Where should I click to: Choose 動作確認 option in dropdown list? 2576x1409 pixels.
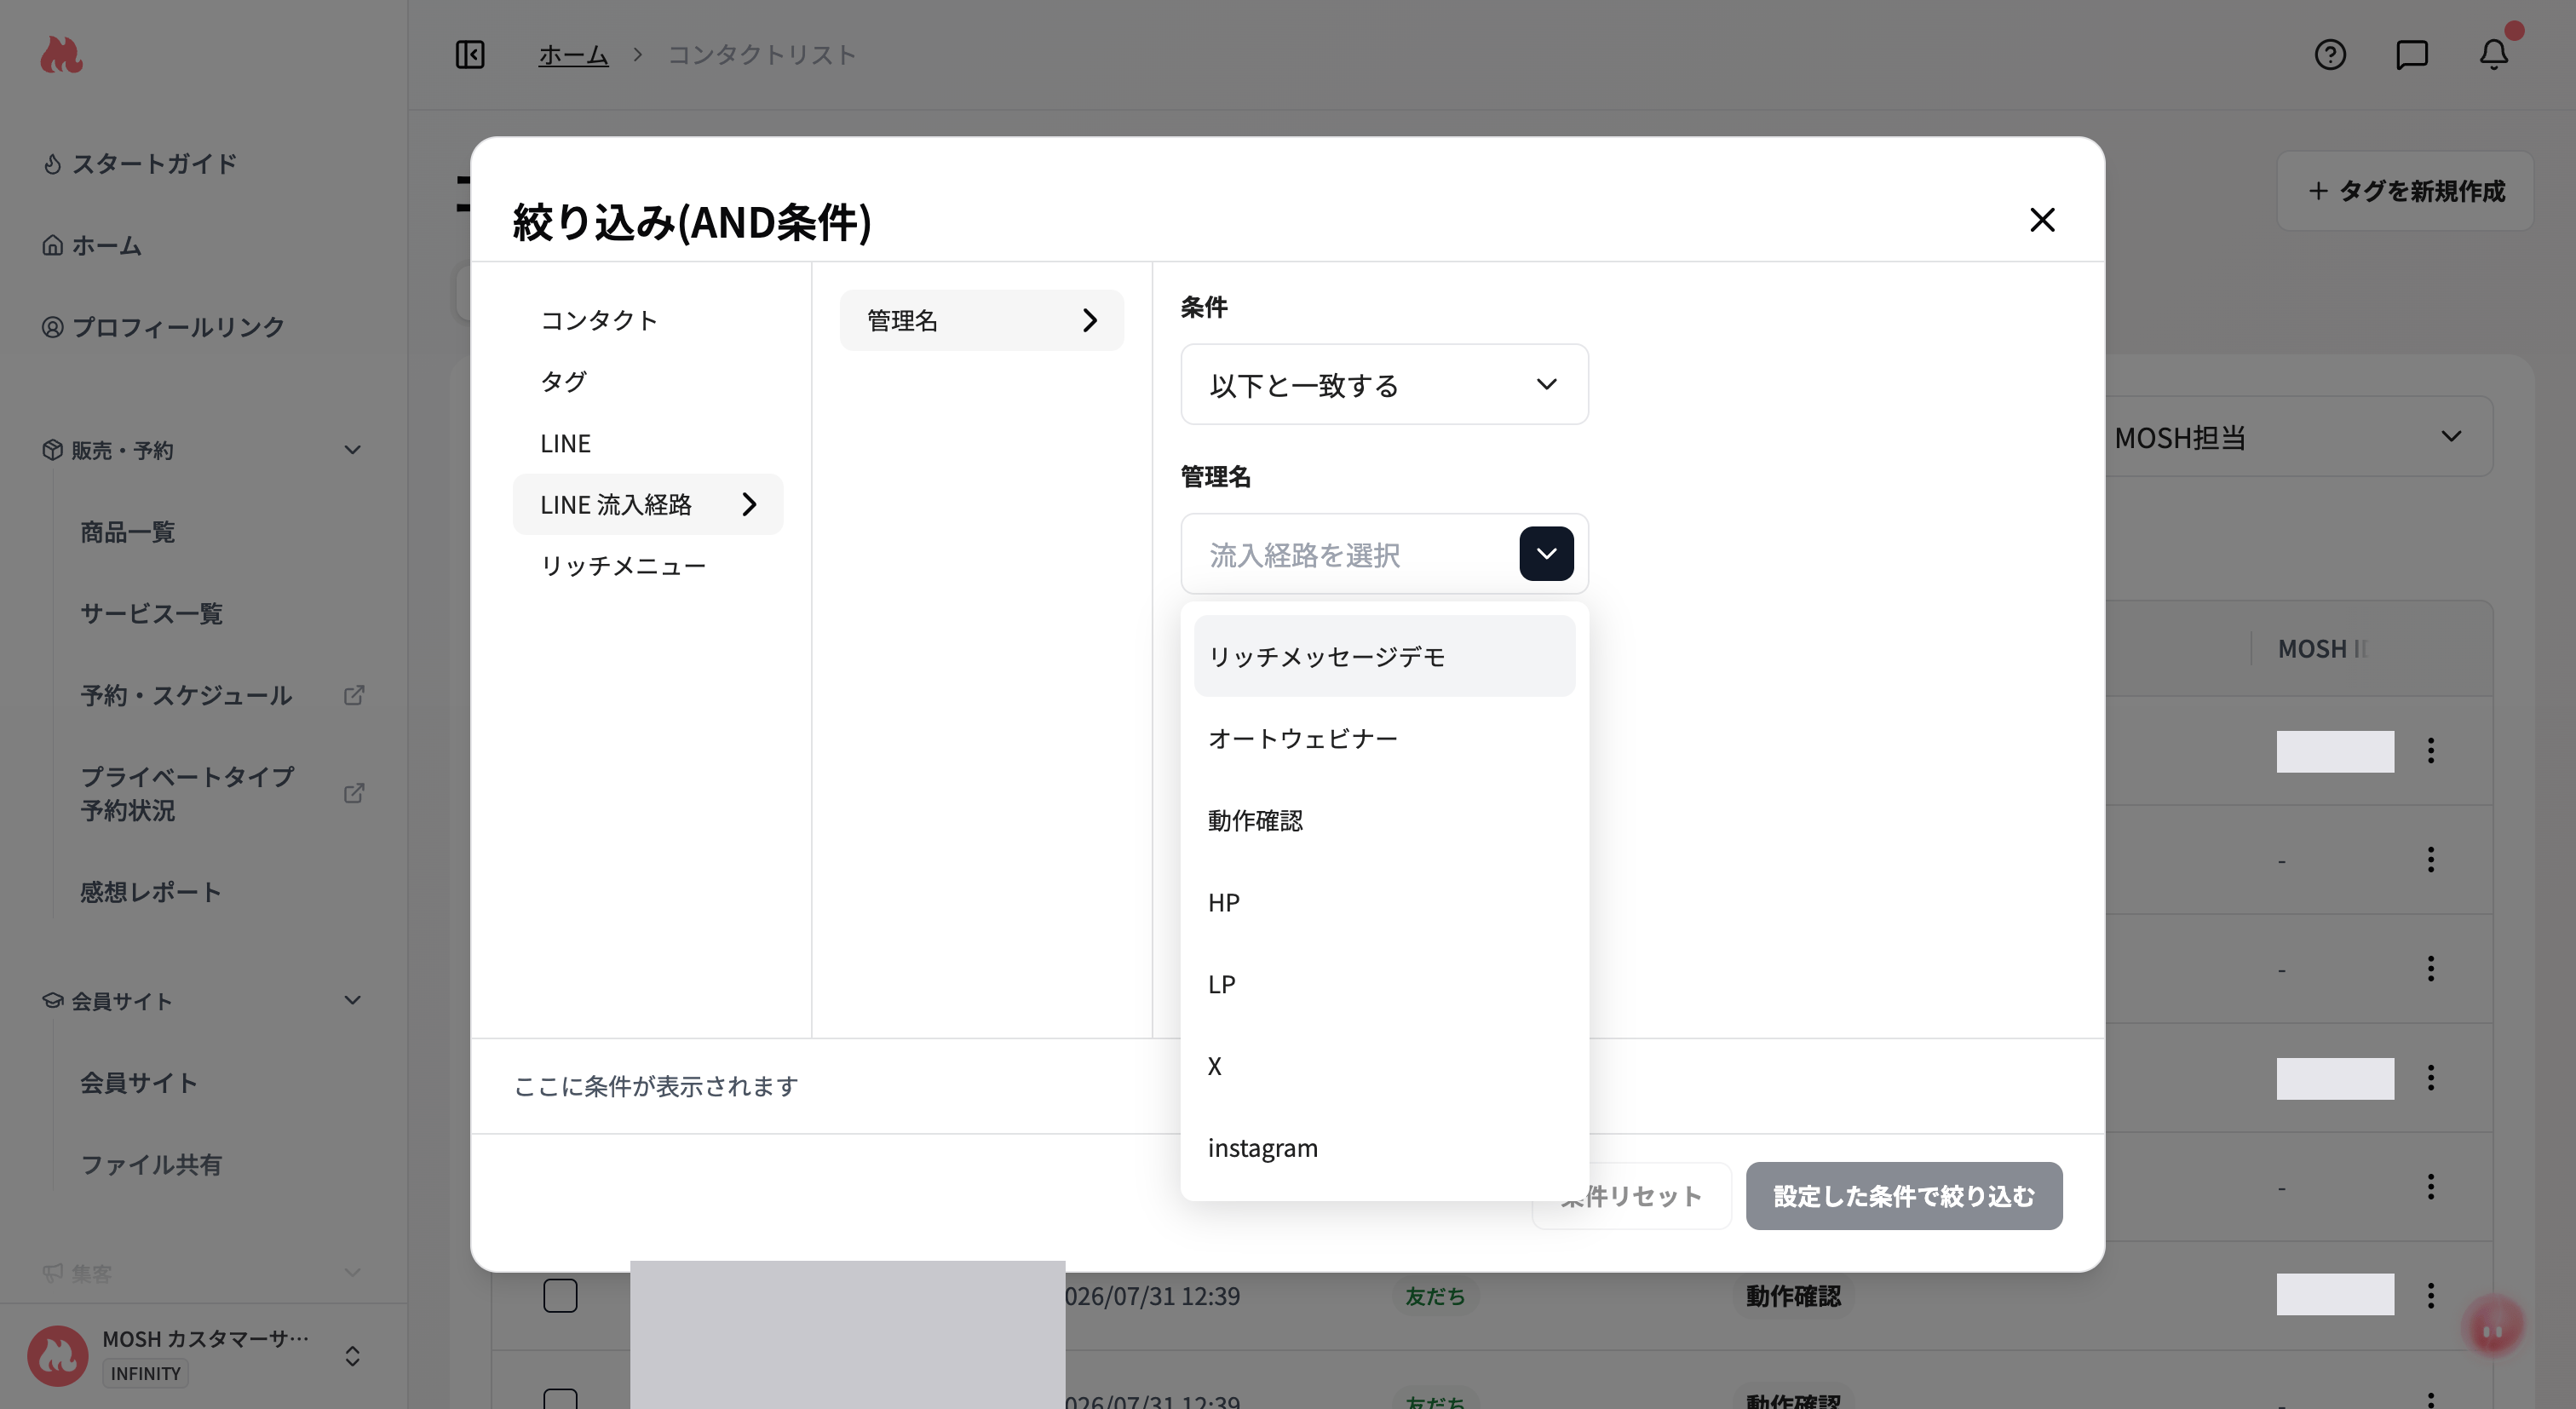pyautogui.click(x=1384, y=820)
